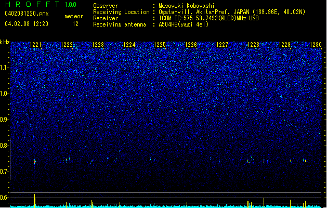Select the filename 0402081220.png

coord(27,14)
